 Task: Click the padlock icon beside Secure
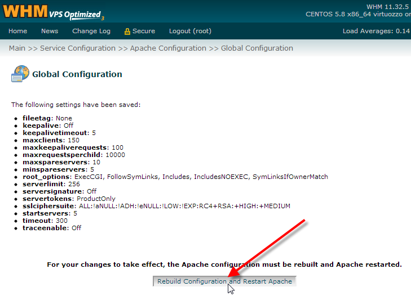click(127, 32)
